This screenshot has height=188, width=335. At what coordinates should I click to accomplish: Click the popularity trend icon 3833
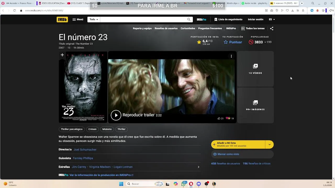(x=251, y=42)
